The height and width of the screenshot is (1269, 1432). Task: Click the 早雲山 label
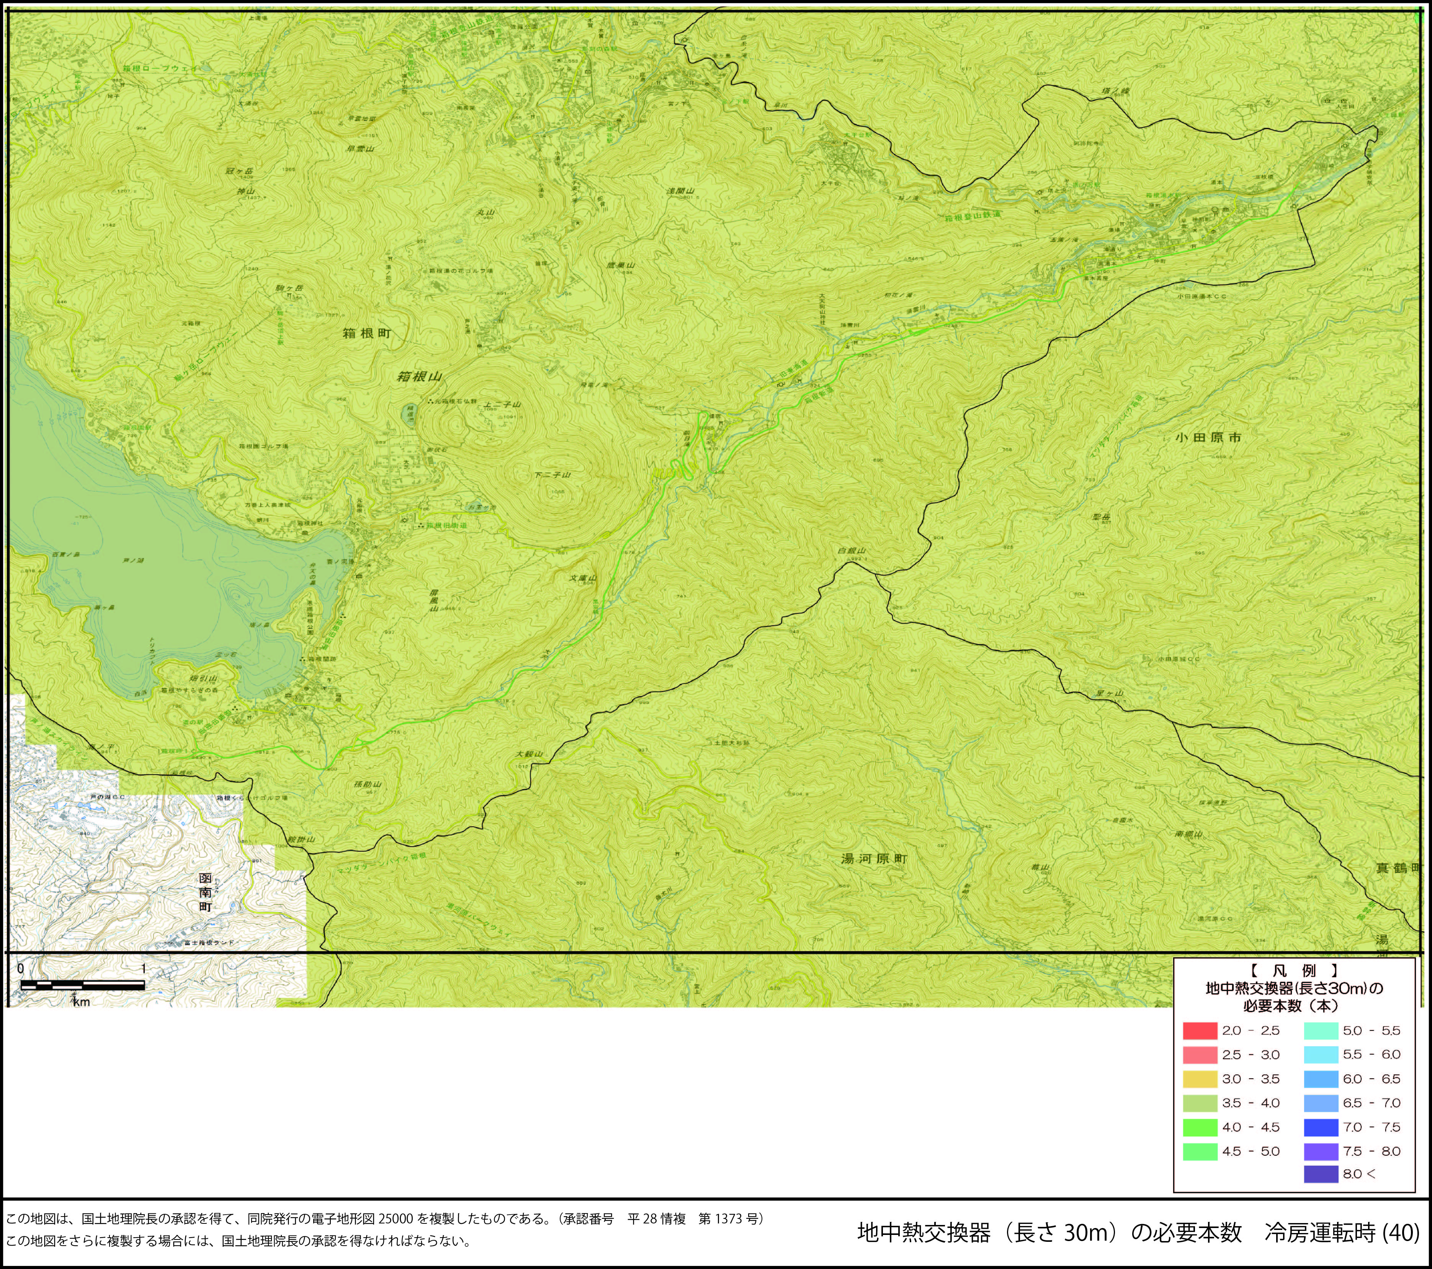(360, 149)
